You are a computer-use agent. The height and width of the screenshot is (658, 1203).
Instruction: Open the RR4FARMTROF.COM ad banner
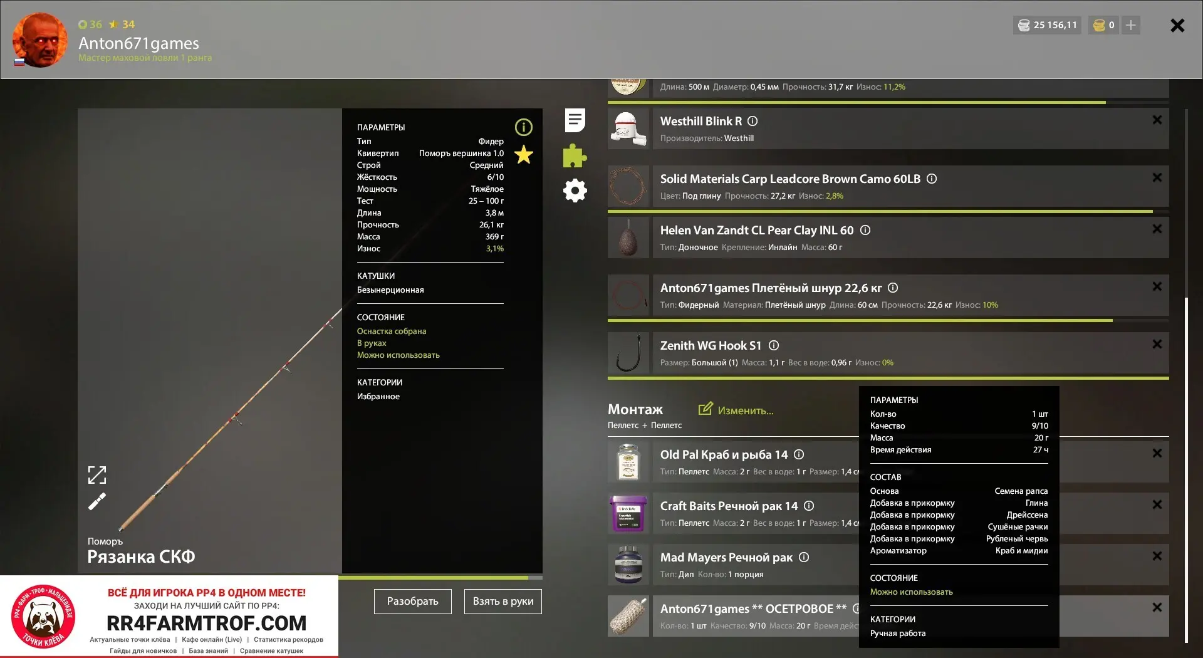coord(169,617)
